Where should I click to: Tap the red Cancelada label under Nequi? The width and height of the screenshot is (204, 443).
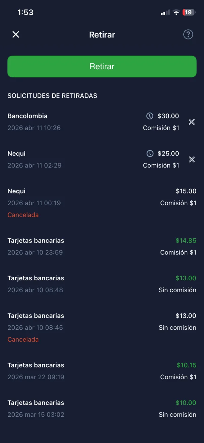click(x=23, y=215)
